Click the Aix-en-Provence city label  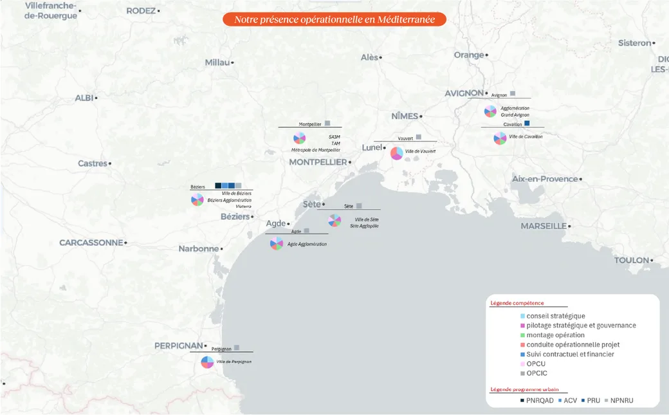(545, 179)
